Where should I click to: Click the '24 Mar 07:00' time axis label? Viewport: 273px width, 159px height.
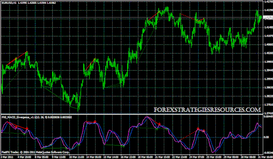click(197, 157)
